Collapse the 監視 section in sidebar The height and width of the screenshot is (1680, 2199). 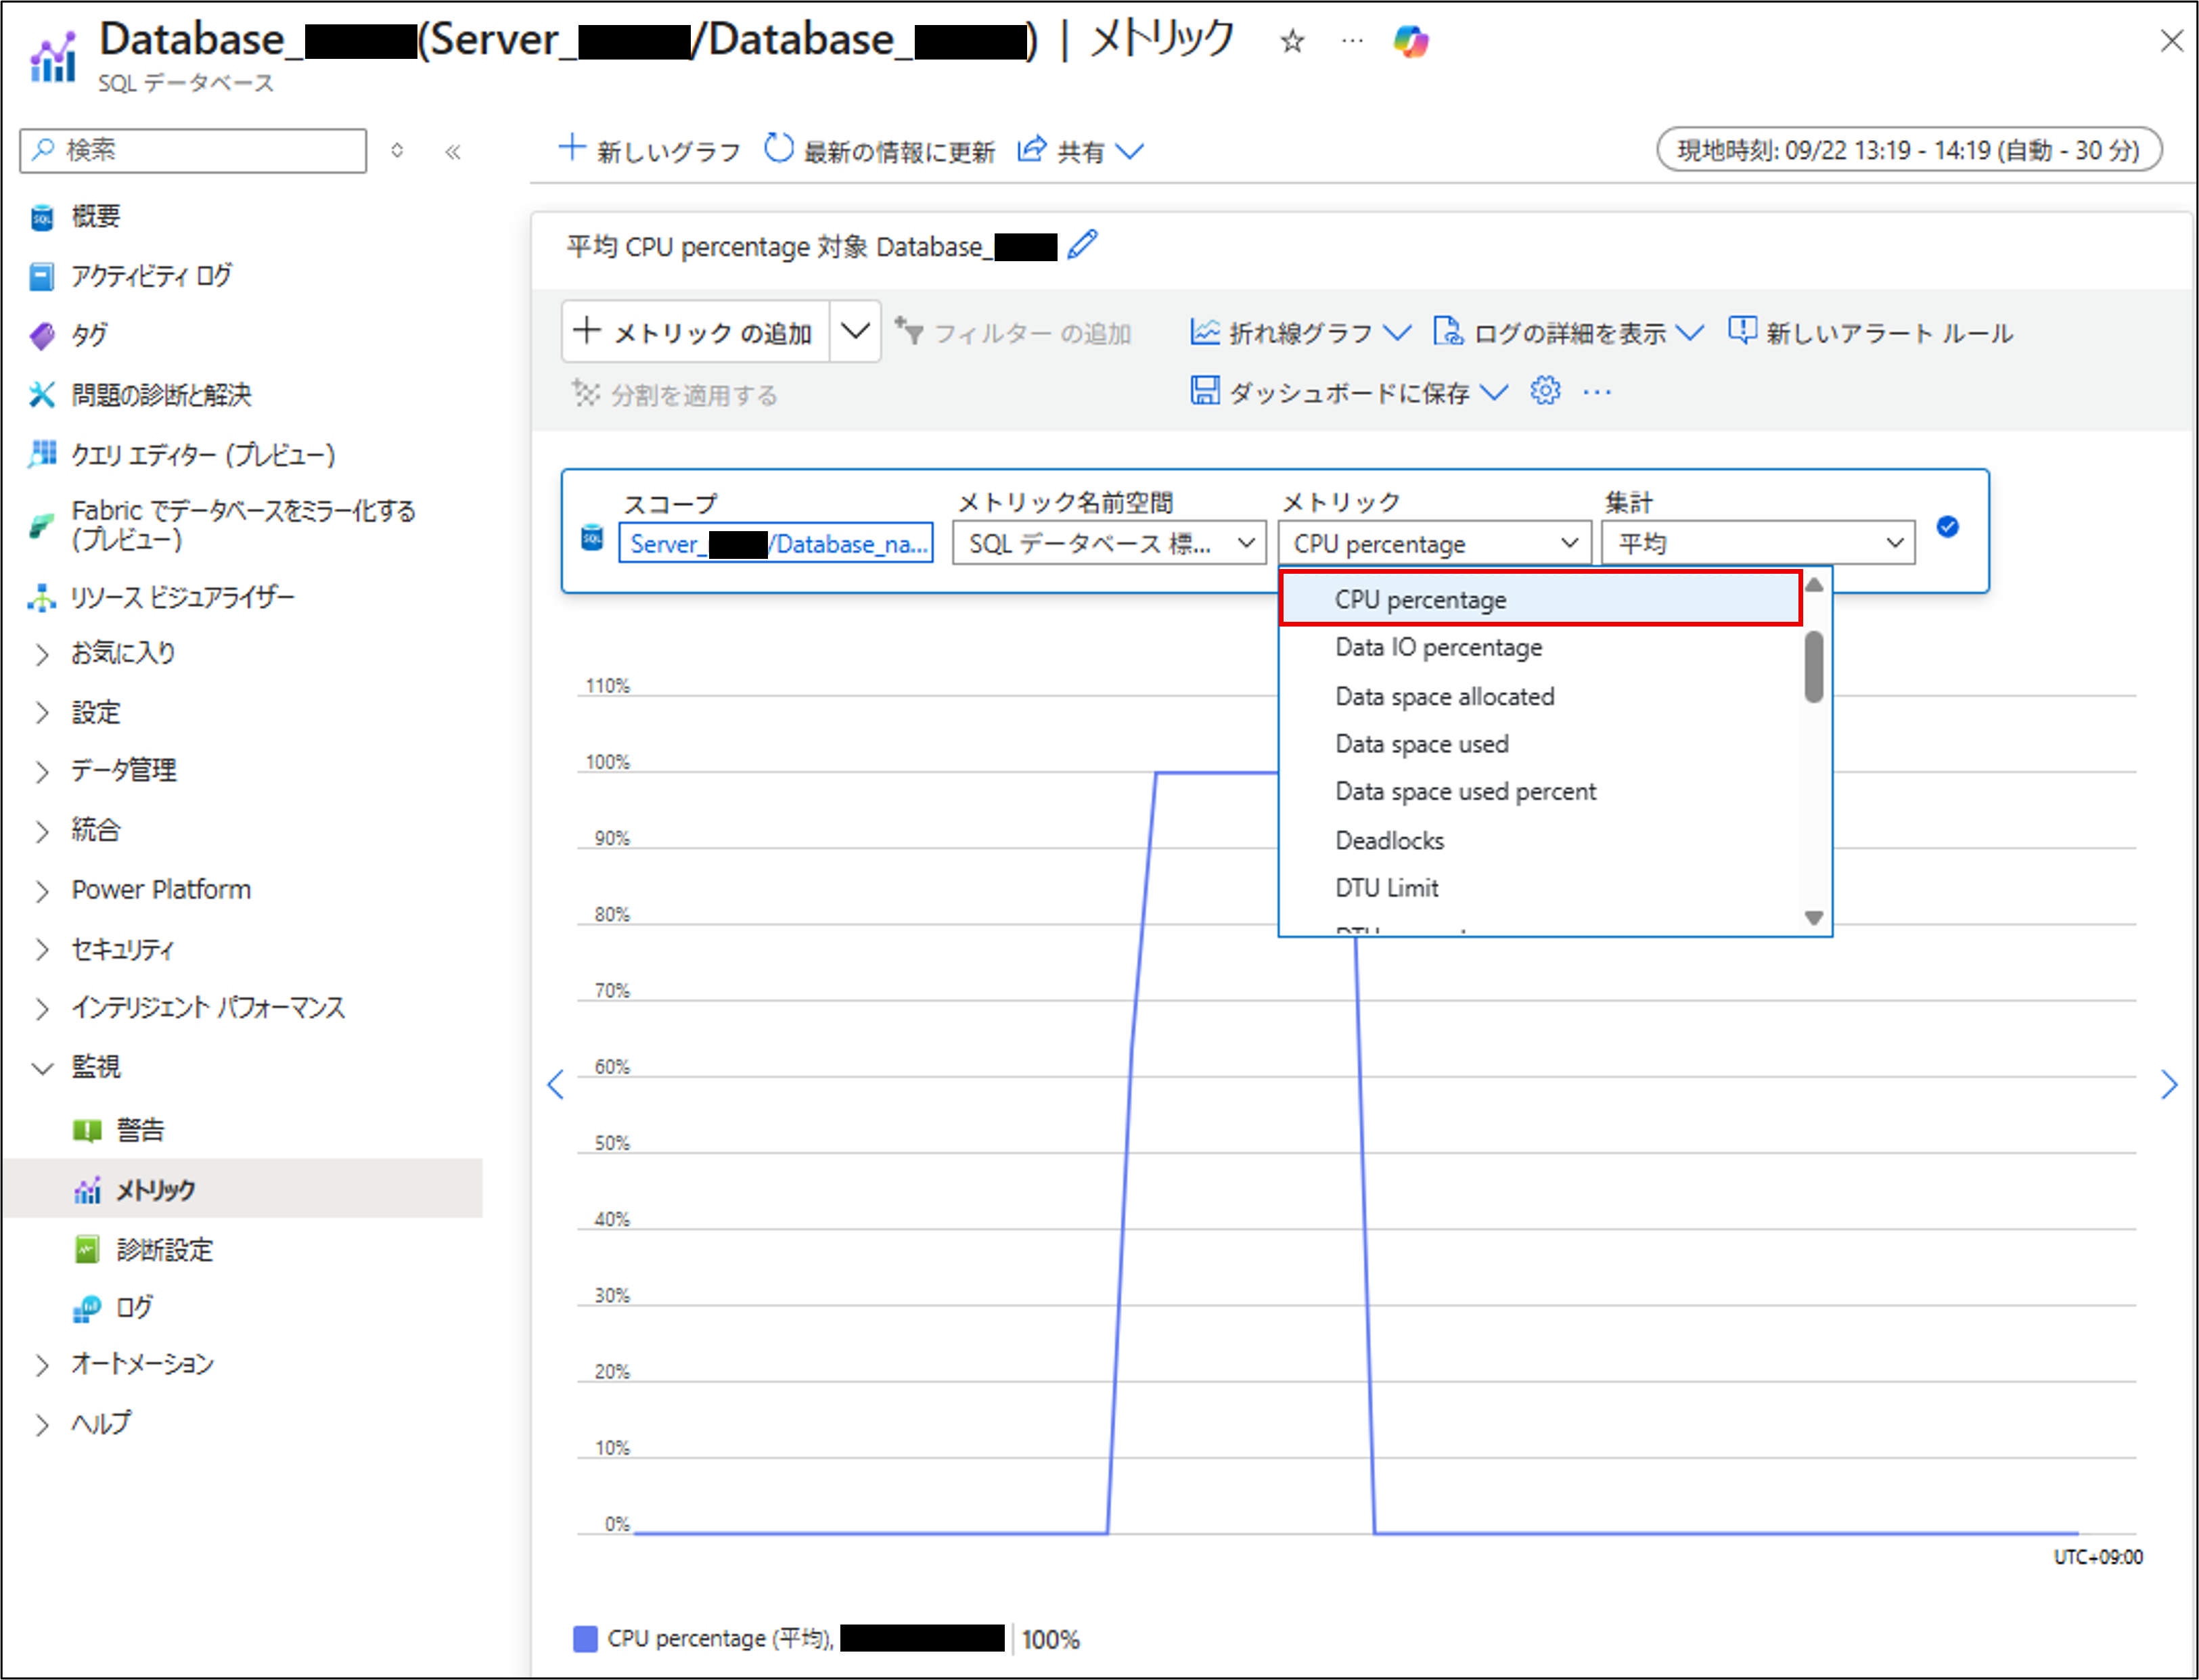42,1068
